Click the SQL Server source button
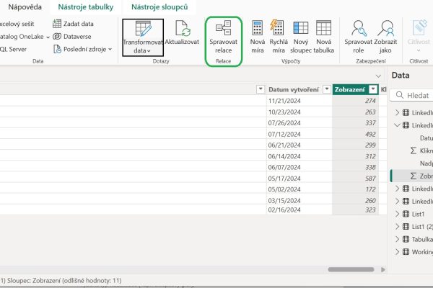Screen dimensions: 433x288 click(13, 50)
